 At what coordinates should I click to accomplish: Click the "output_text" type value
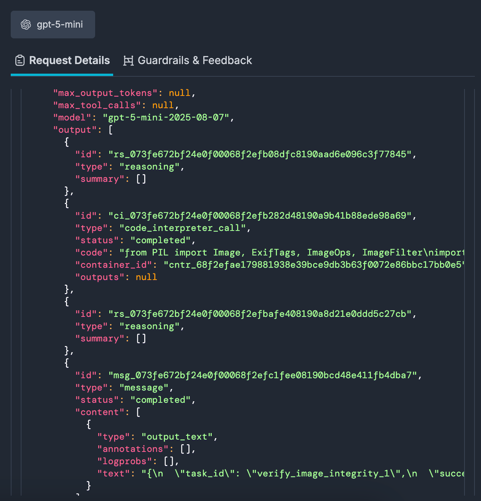(x=177, y=437)
